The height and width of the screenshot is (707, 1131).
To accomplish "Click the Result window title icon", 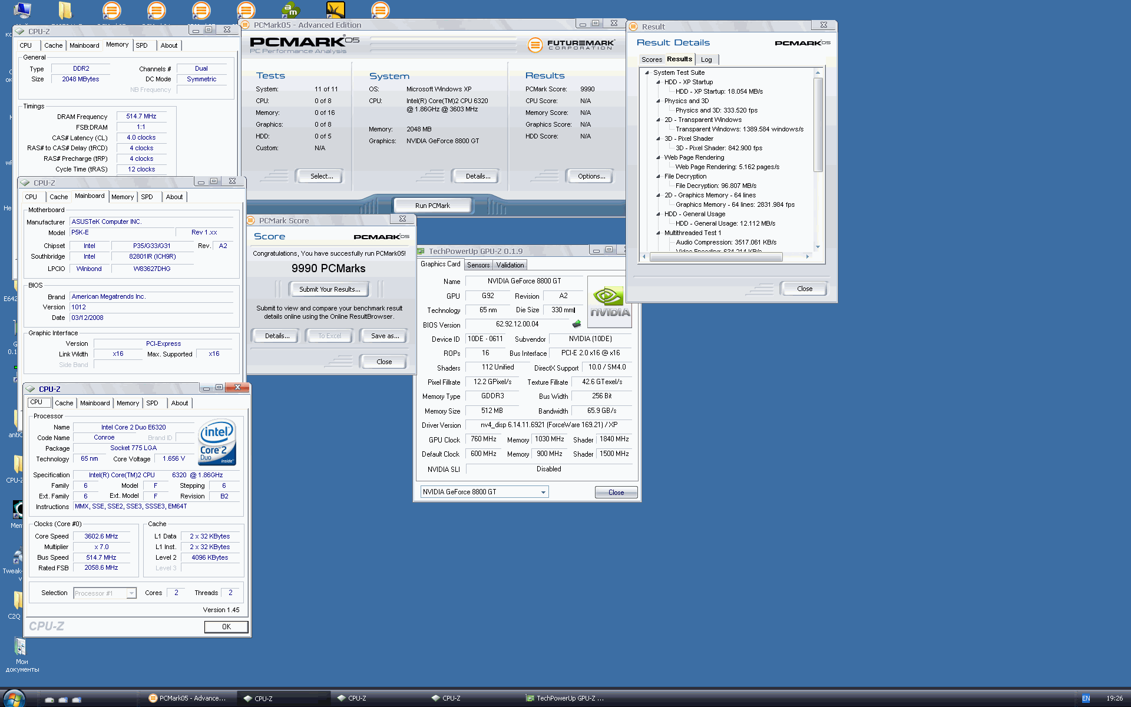I will pos(634,27).
